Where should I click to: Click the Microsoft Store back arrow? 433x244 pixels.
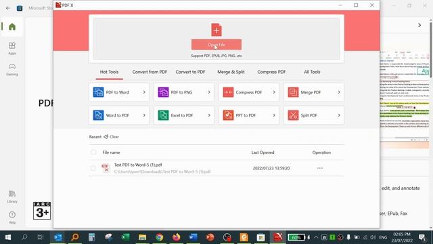(x=8, y=8)
